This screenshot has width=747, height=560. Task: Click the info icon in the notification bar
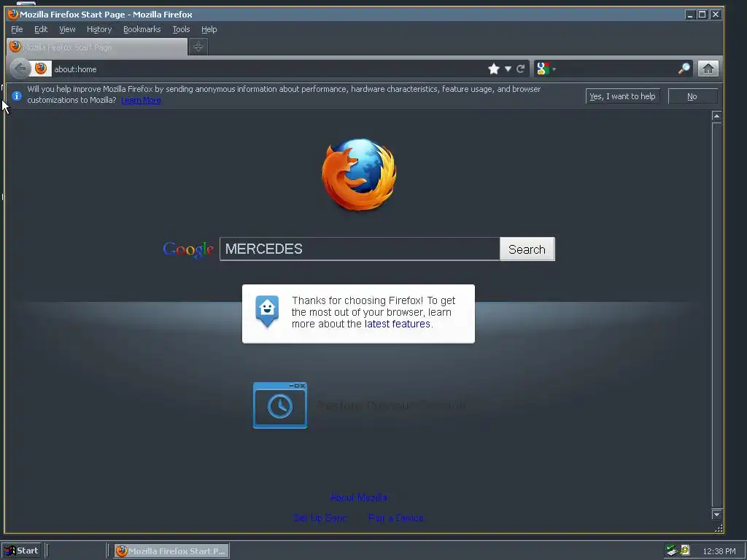[17, 96]
